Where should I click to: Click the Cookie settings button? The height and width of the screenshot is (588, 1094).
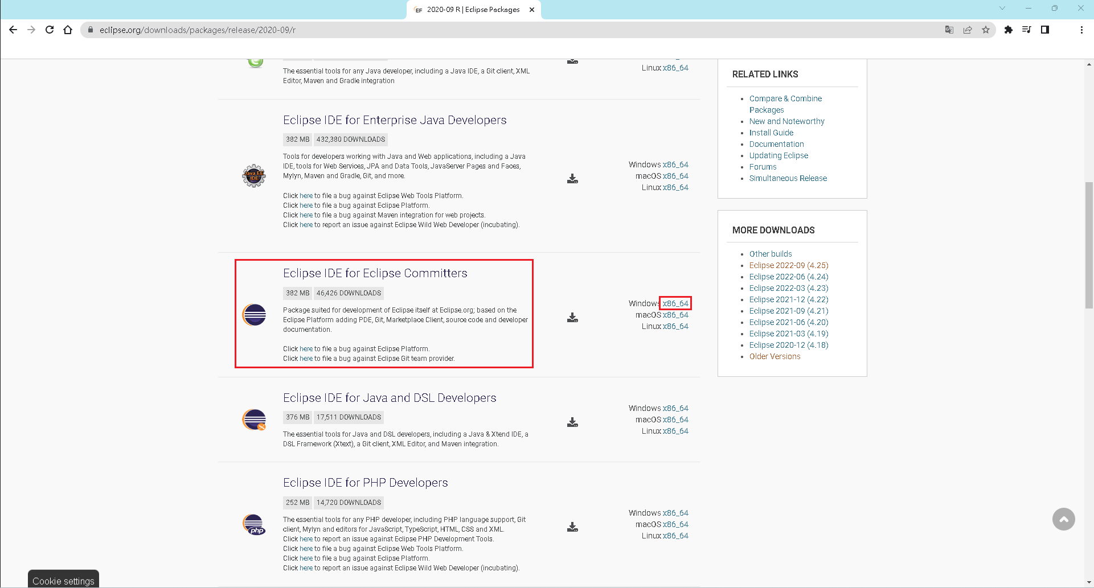coord(63,581)
